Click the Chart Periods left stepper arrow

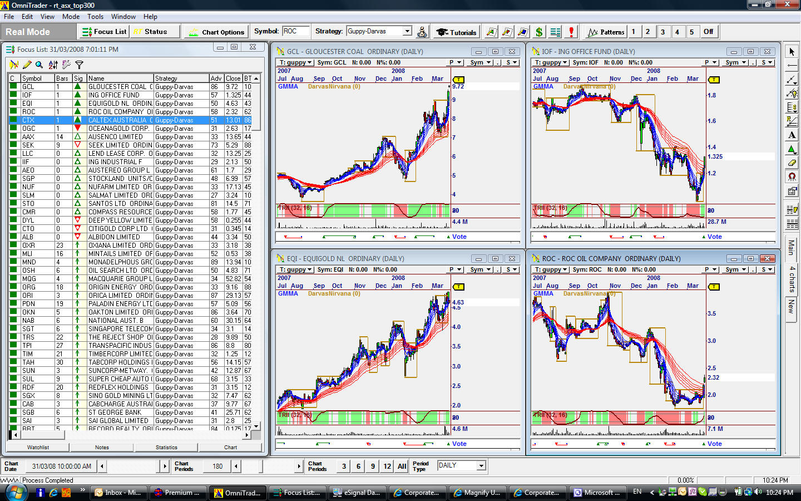coord(236,466)
